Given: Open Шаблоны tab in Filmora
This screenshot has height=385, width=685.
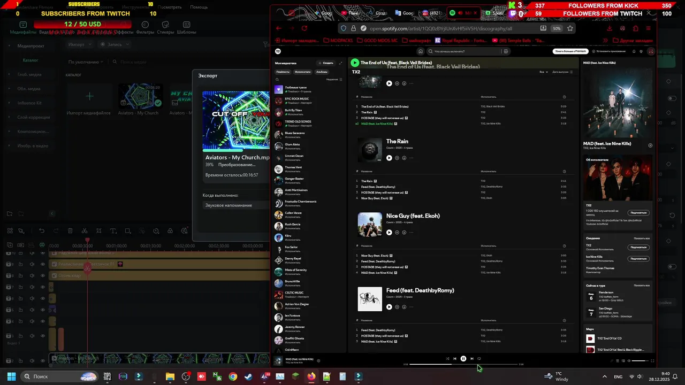Looking at the screenshot, I should tap(186, 28).
